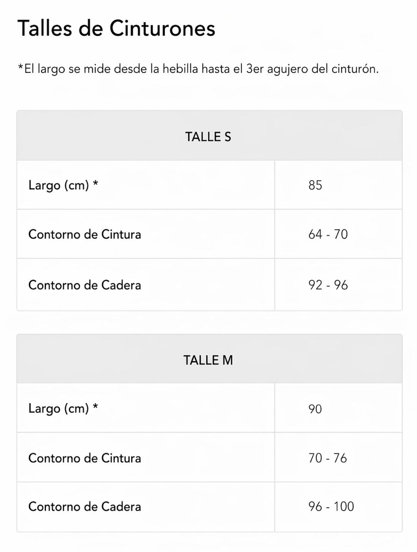Select the 96 - 100 hip value
The width and height of the screenshot is (417, 552).
coord(331,506)
